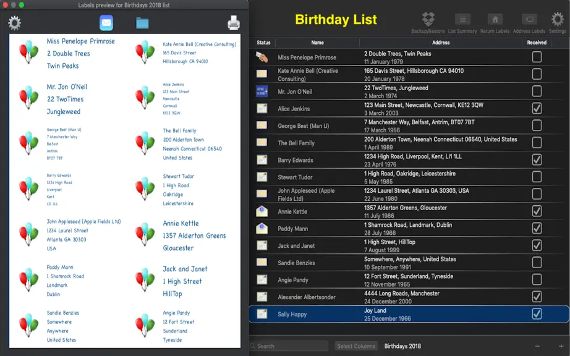This screenshot has width=570, height=356.
Task: Uncheck Received for Barry Edwards
Action: click(537, 159)
